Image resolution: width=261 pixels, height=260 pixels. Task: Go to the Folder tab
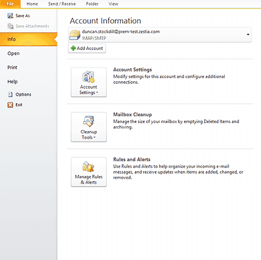pyautogui.click(x=92, y=4)
